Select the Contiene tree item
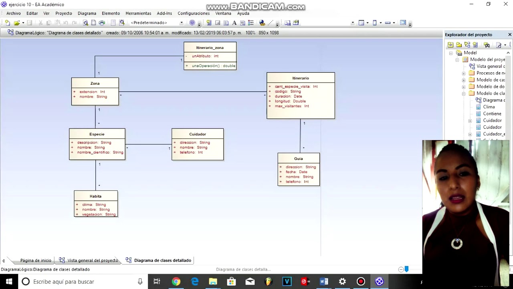The image size is (513, 289). click(492, 114)
